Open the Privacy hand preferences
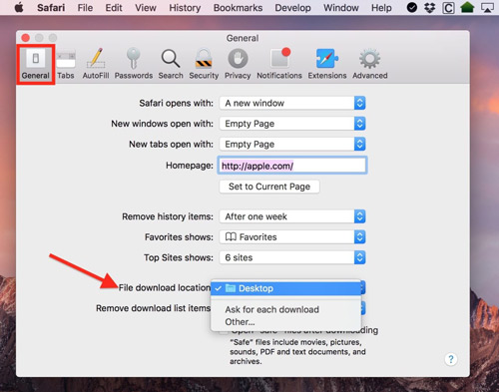The width and height of the screenshot is (499, 392). coord(238,64)
